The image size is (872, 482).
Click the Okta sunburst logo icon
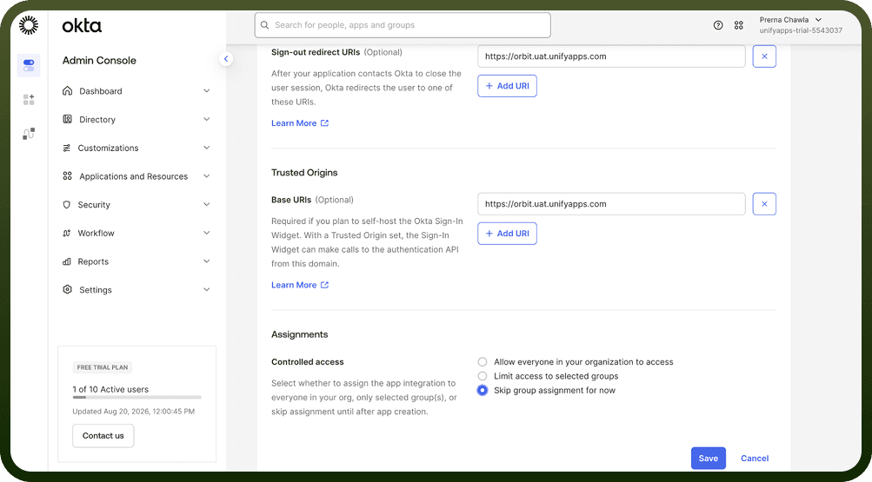pos(29,25)
